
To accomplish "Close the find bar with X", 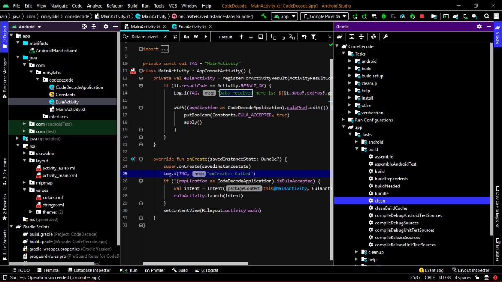I will (x=330, y=37).
